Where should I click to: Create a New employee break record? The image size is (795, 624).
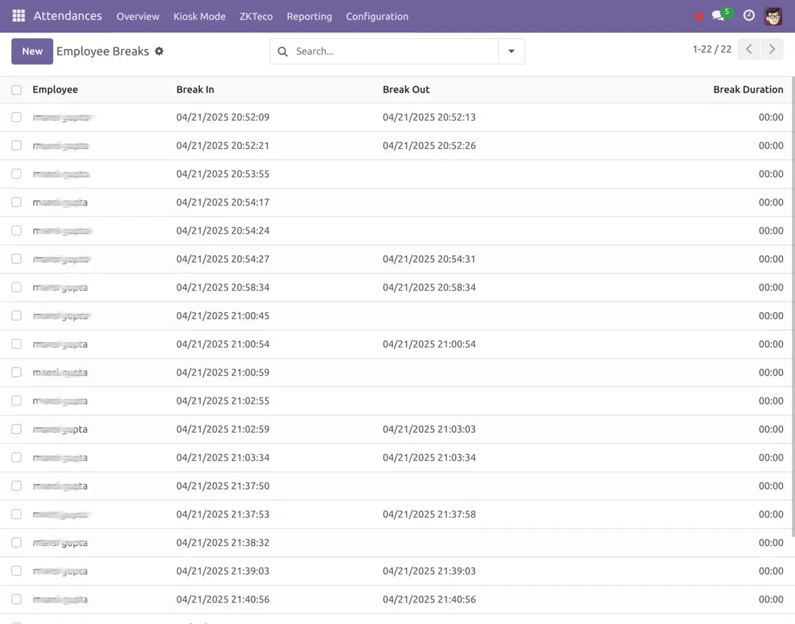coord(32,51)
